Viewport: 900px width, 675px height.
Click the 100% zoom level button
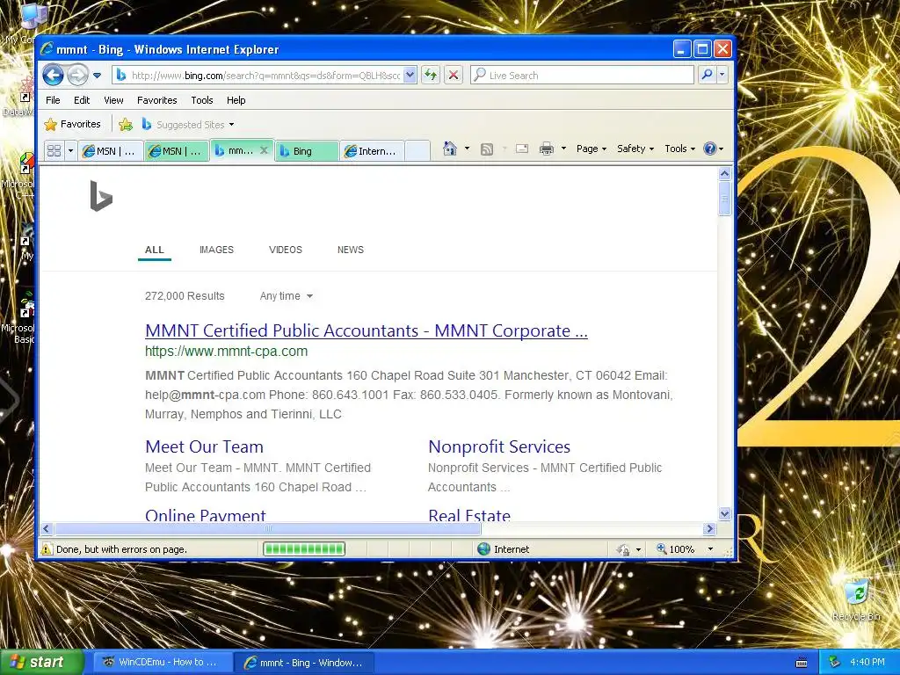[x=676, y=549]
